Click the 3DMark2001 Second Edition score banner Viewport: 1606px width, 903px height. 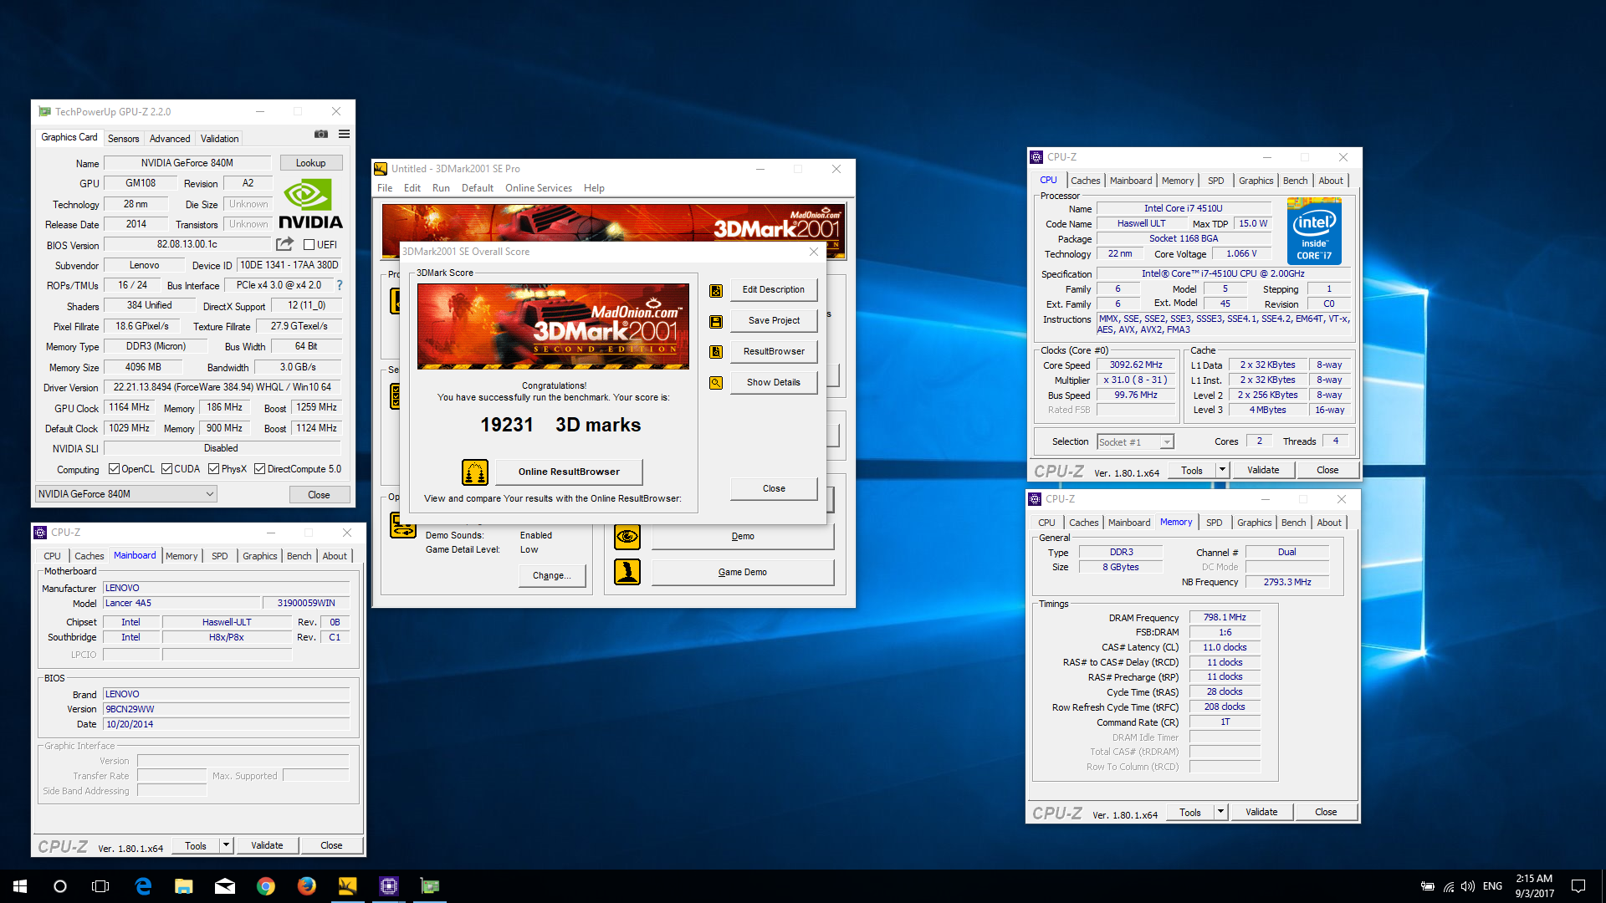tap(553, 326)
